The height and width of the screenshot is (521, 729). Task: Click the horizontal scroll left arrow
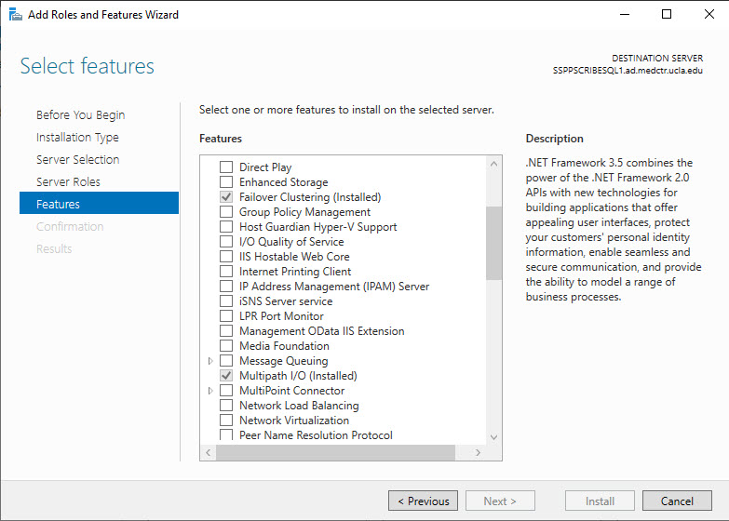point(209,453)
